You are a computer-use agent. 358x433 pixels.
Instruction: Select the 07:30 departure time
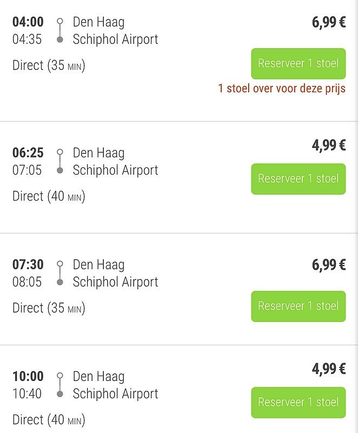28,264
